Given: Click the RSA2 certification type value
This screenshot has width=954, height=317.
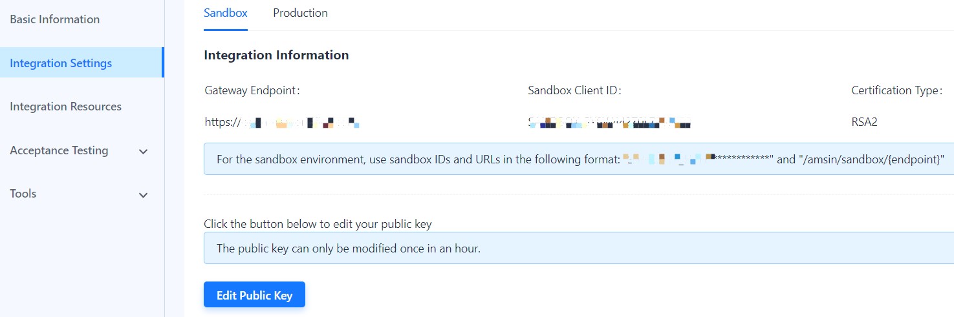Looking at the screenshot, I should 864,121.
